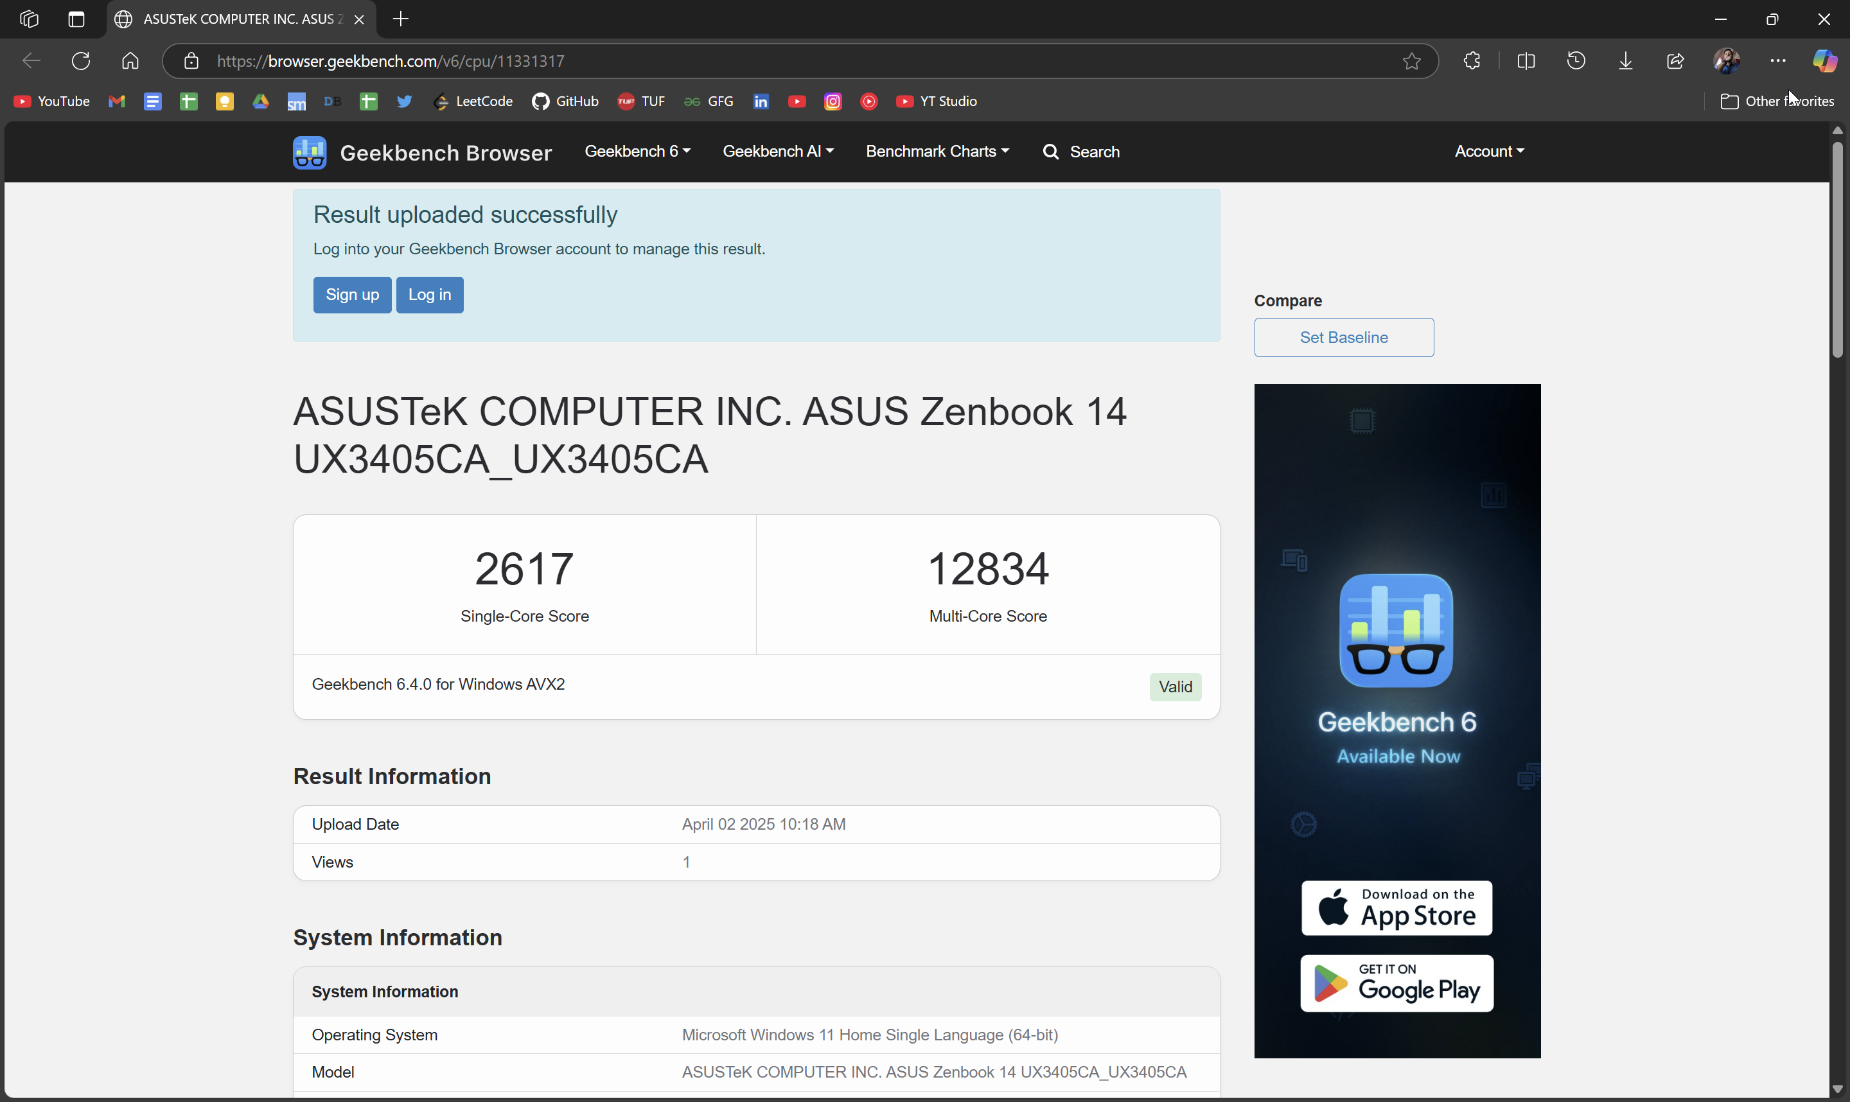Open the Instagram bookmark
This screenshot has width=1850, height=1102.
[833, 101]
